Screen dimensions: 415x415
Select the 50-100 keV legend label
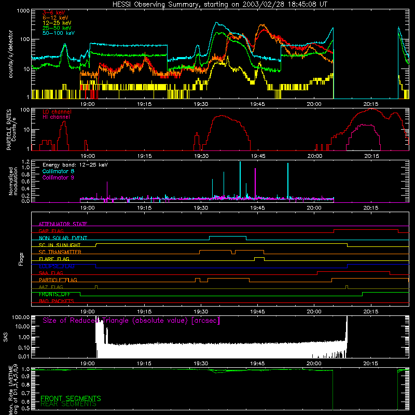coord(59,33)
